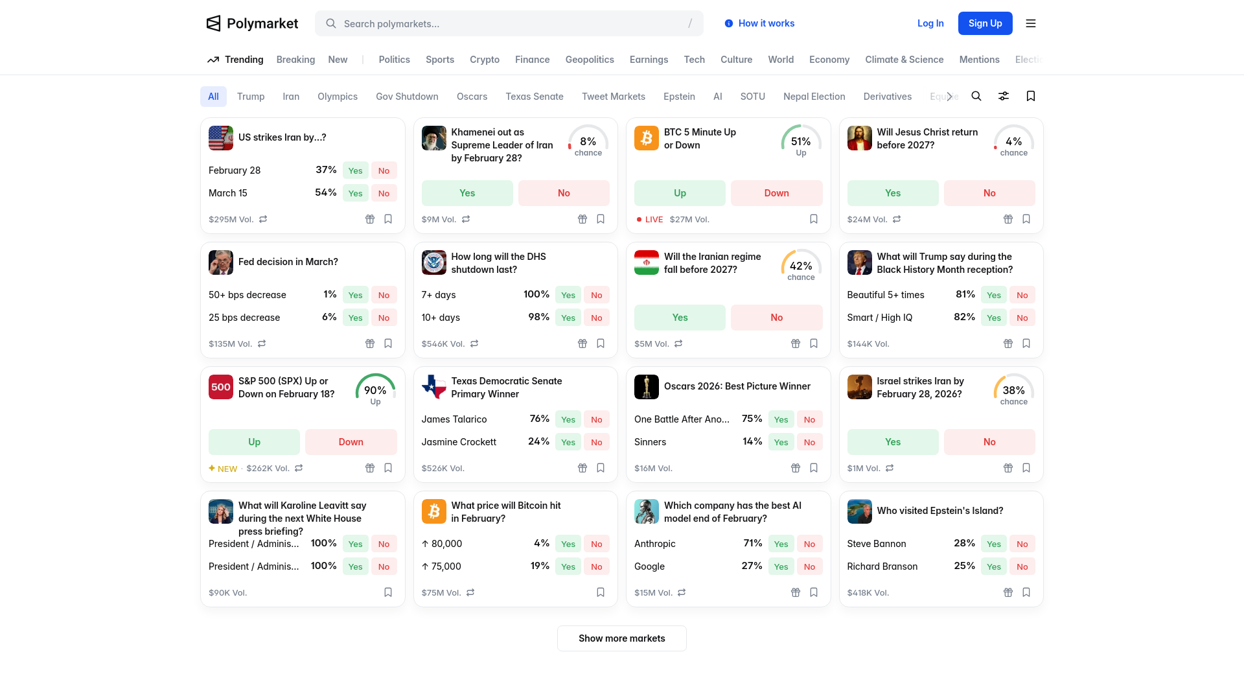Click the Sign Up button

click(x=985, y=23)
